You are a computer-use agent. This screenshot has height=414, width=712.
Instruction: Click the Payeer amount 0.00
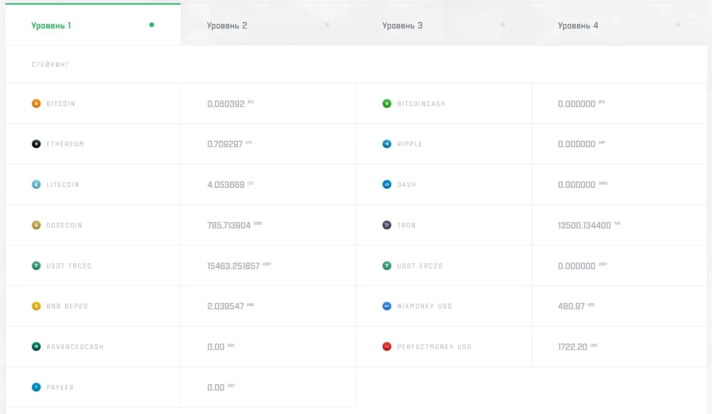(x=216, y=387)
